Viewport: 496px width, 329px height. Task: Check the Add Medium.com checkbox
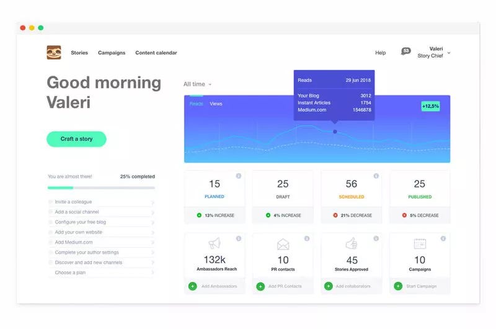(50, 242)
